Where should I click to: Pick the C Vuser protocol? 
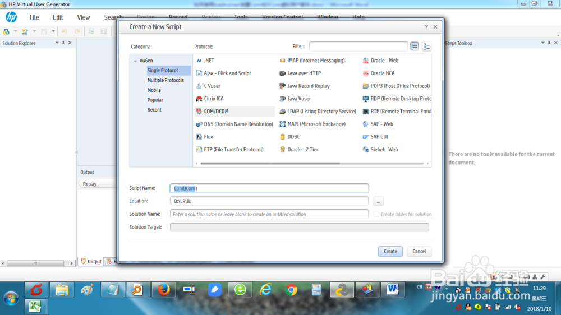tap(208, 86)
